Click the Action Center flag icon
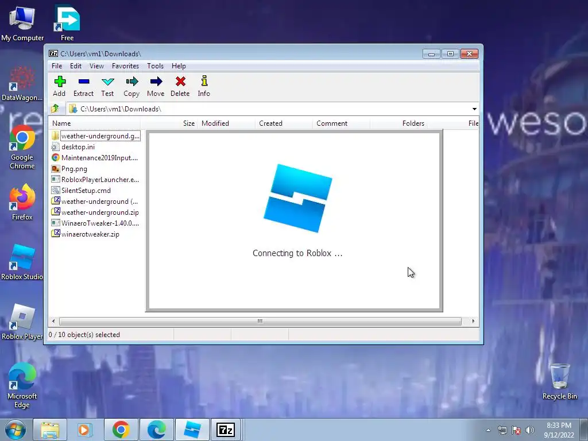 pos(516,430)
